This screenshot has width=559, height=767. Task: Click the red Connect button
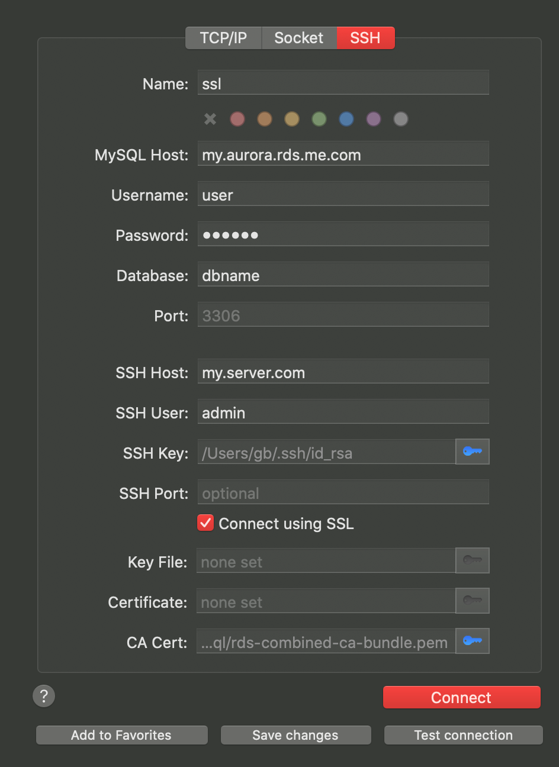pyautogui.click(x=462, y=697)
